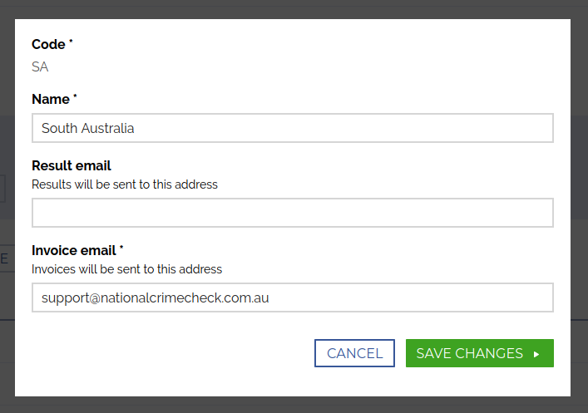Screen dimensions: 588x413
Task: Save the changes with the green button
Action: click(479, 353)
